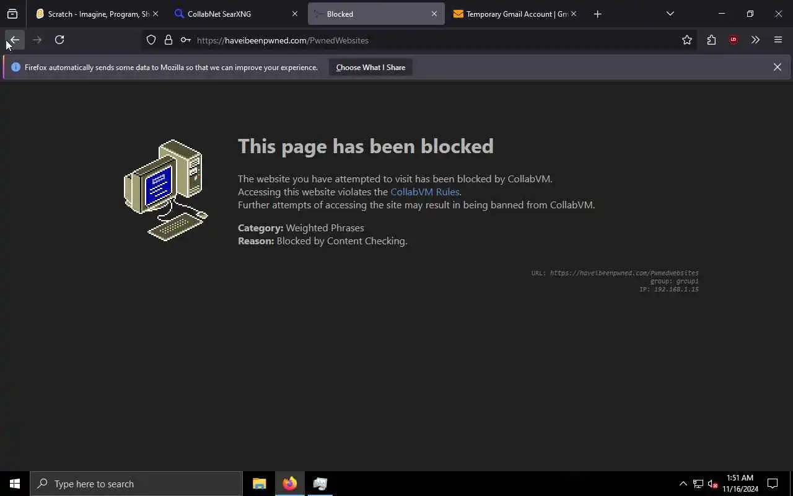Open Windows Start menu
The height and width of the screenshot is (496, 793).
click(x=15, y=484)
